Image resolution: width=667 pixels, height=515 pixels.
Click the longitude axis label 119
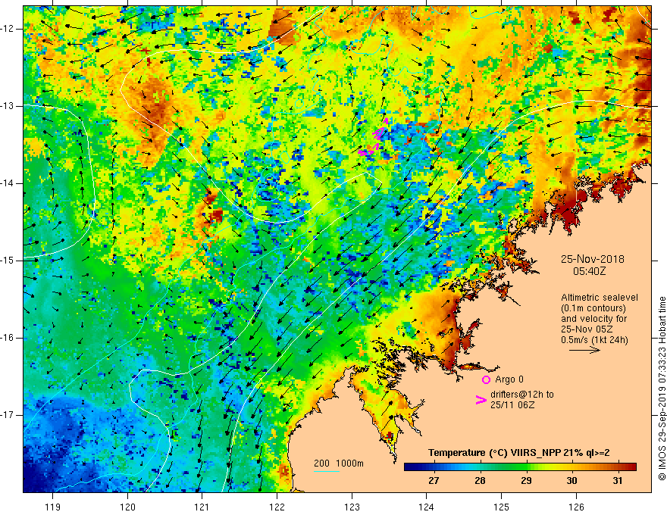[53, 507]
